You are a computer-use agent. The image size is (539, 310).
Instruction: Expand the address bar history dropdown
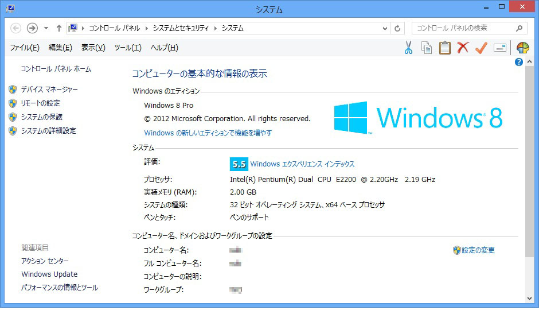(x=385, y=29)
